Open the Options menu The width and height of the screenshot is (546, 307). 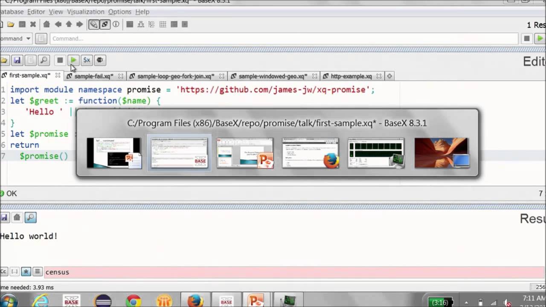tap(119, 12)
